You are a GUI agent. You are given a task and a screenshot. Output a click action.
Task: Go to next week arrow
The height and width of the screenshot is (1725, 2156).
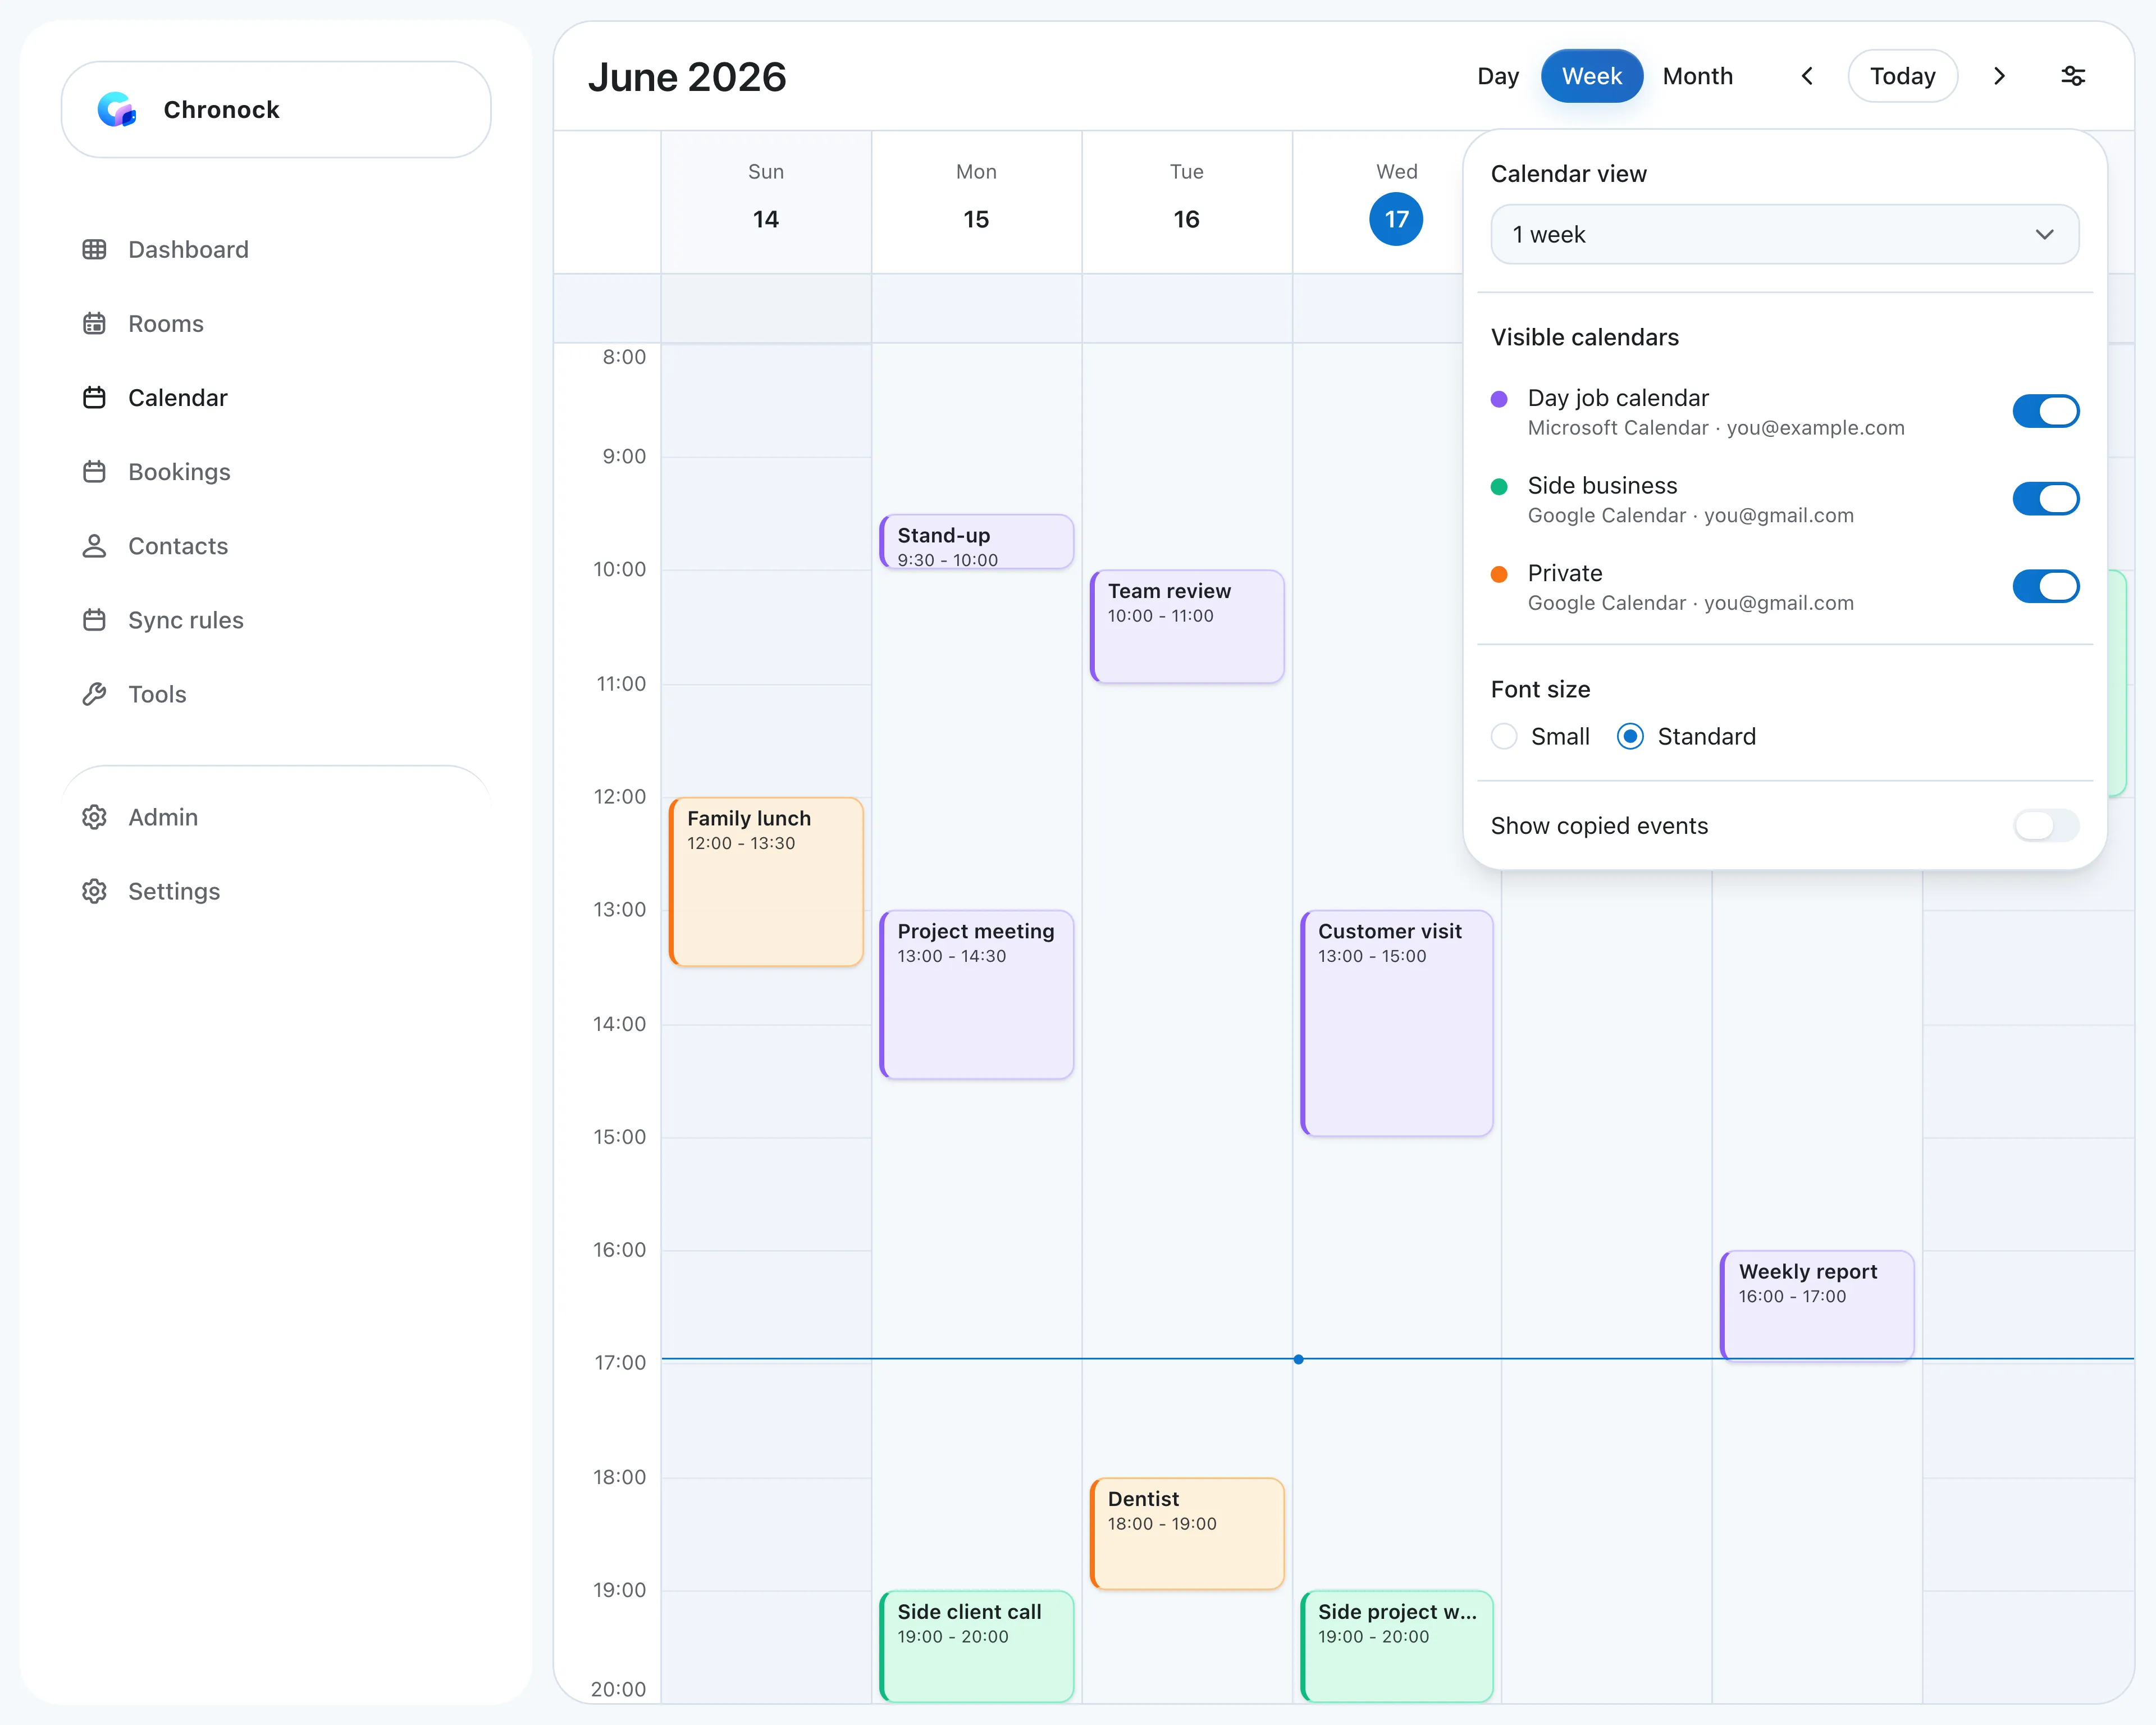click(1999, 76)
